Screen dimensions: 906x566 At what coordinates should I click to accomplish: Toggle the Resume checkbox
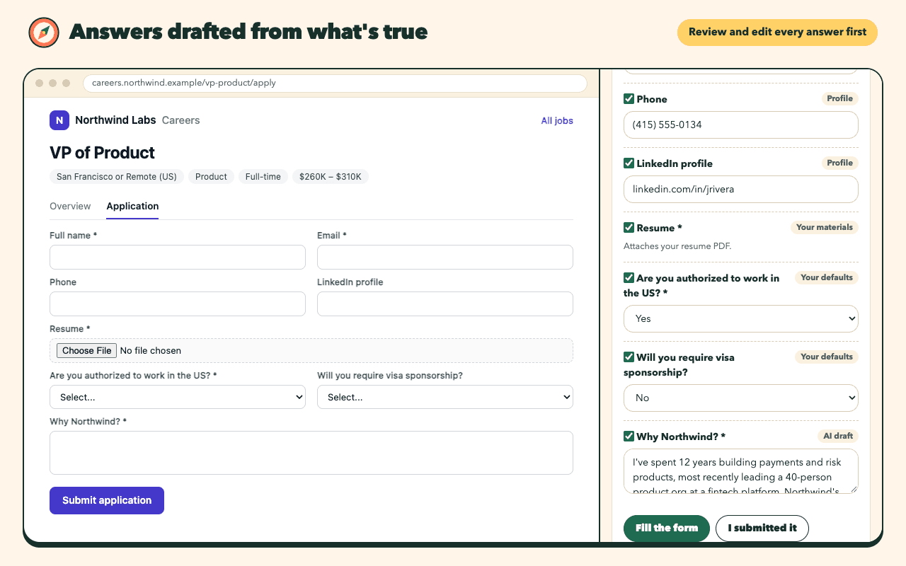click(x=629, y=228)
